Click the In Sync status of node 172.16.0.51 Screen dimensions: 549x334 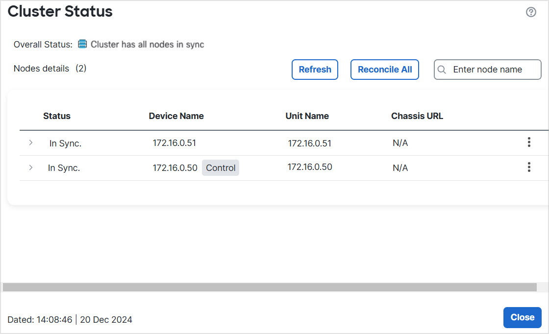65,143
